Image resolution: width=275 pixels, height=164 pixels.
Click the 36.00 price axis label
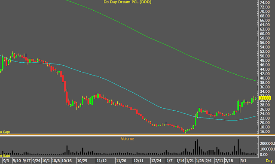point(265,87)
